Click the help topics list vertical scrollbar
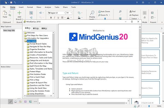The width and height of the screenshot is (164, 108). click(53, 63)
